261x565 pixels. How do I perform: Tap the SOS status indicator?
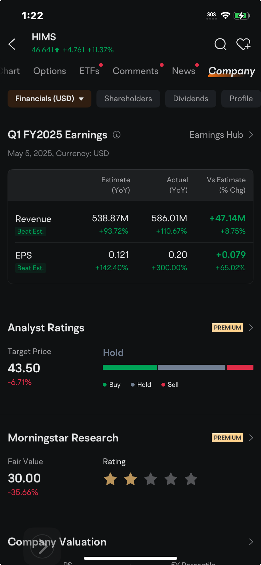(x=212, y=15)
